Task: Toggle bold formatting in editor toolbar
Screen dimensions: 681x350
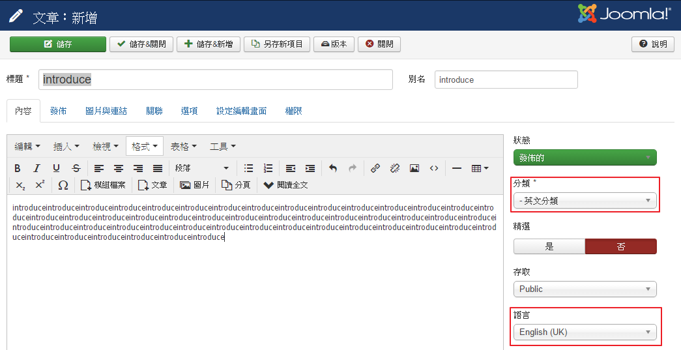Action: click(x=18, y=168)
